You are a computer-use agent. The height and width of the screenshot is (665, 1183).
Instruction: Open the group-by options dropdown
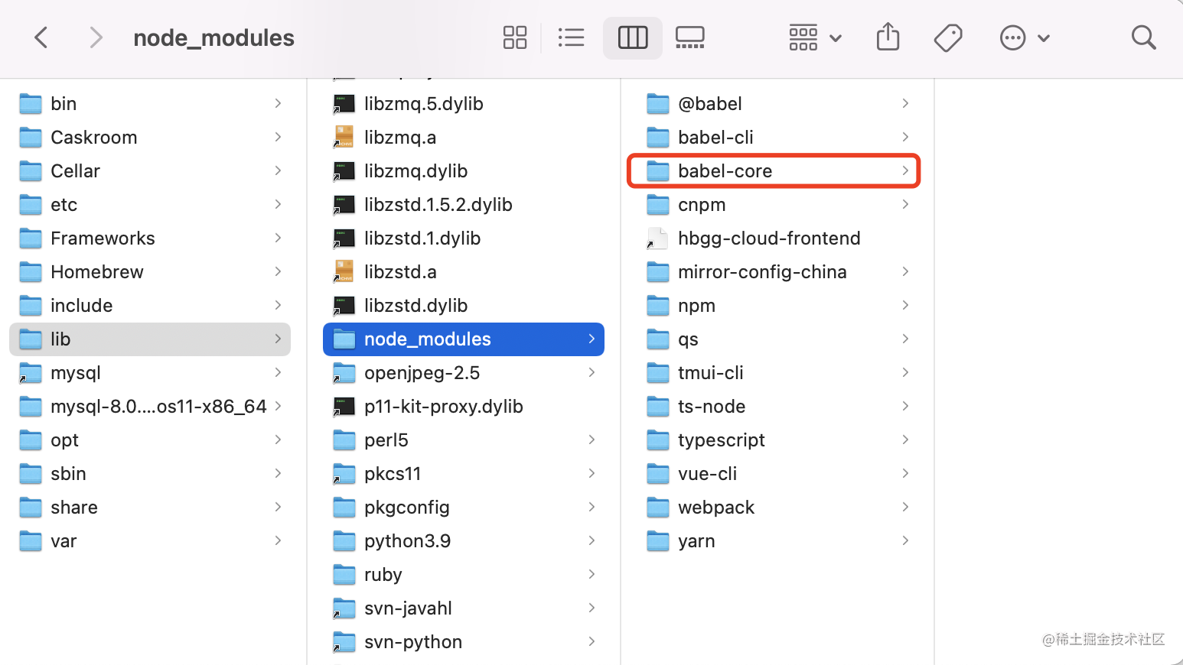tap(815, 37)
